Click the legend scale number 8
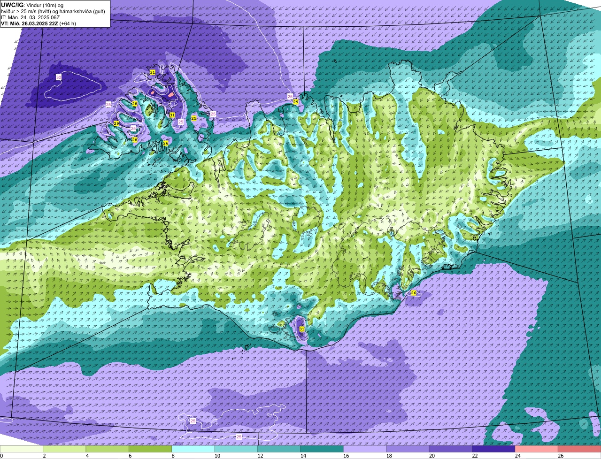Viewport: 601px width, 459px height. (x=172, y=456)
